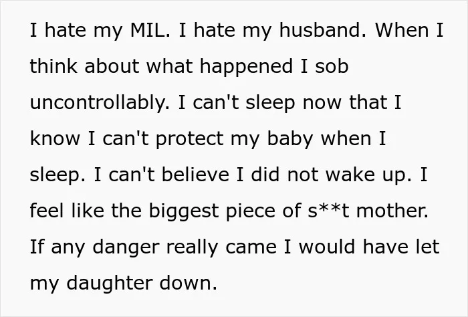Click the word "daughter"
The height and width of the screenshot is (317, 468).
[x=109, y=284]
